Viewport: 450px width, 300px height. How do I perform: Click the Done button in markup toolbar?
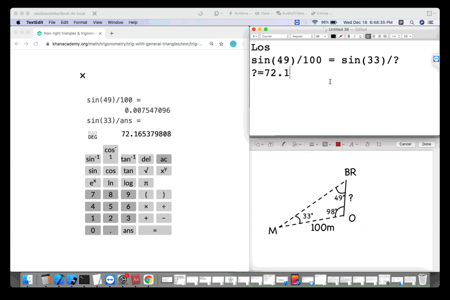[x=426, y=144]
